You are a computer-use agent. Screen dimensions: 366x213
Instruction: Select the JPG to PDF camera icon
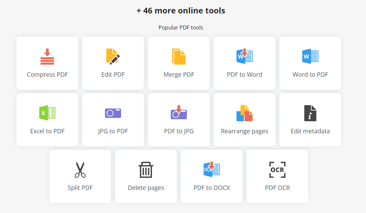click(x=113, y=113)
